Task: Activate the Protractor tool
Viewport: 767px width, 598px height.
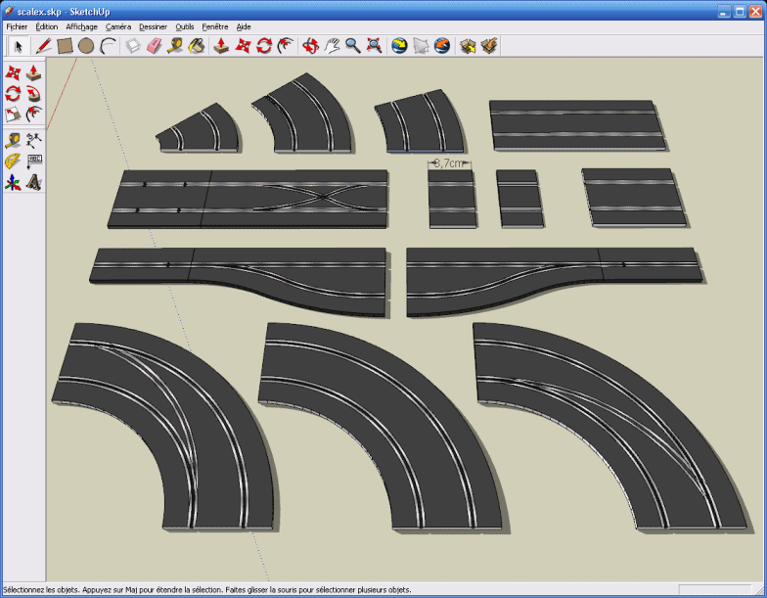Action: tap(13, 161)
